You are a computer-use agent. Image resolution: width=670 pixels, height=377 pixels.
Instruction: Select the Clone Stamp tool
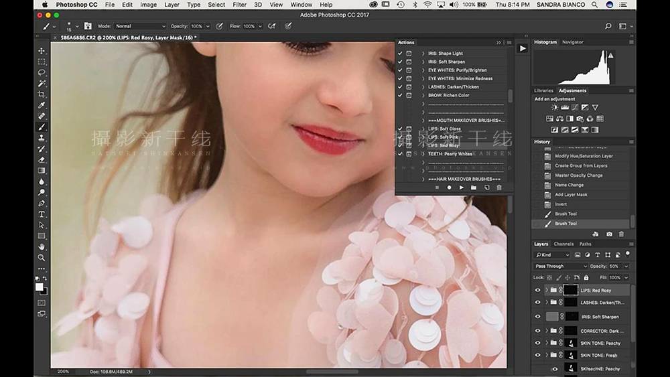coord(42,138)
